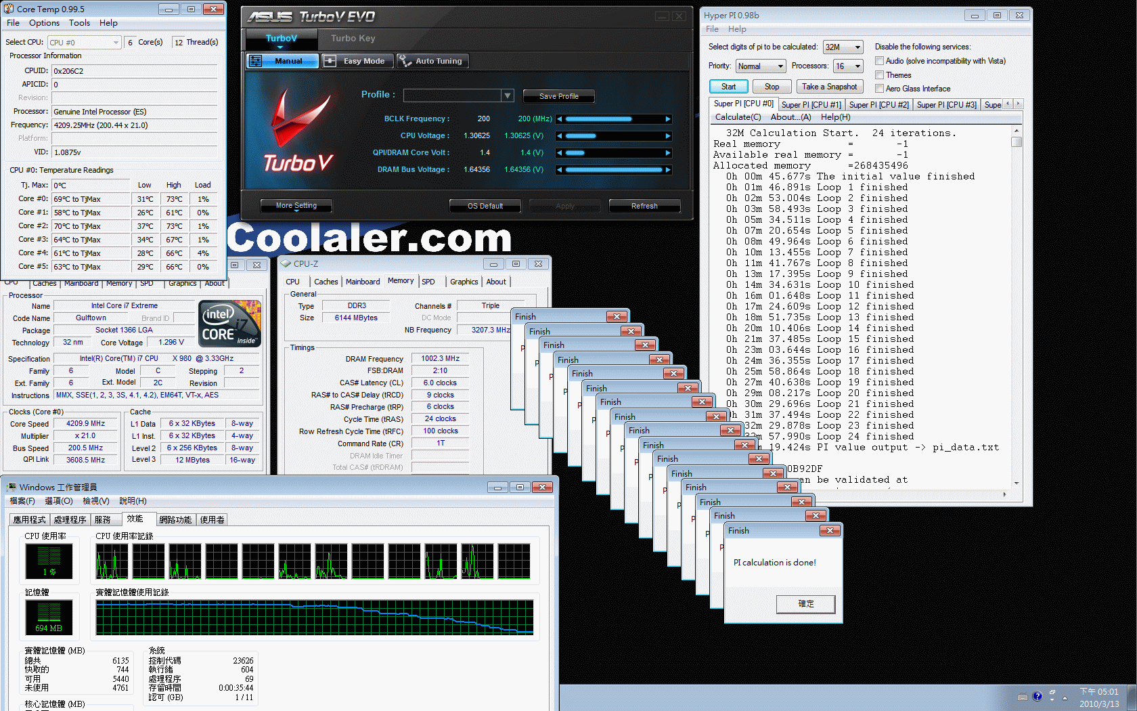
Task: Open Core Temp Tools menu
Action: click(79, 23)
